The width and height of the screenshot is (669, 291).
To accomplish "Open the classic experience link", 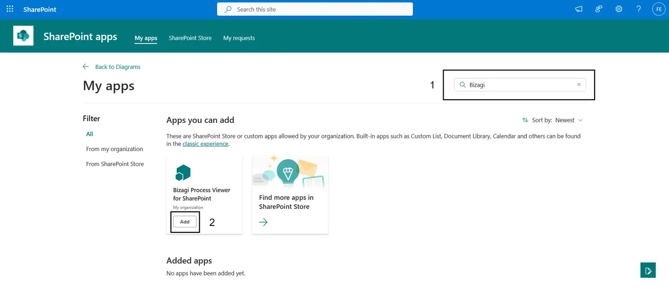I will point(205,144).
